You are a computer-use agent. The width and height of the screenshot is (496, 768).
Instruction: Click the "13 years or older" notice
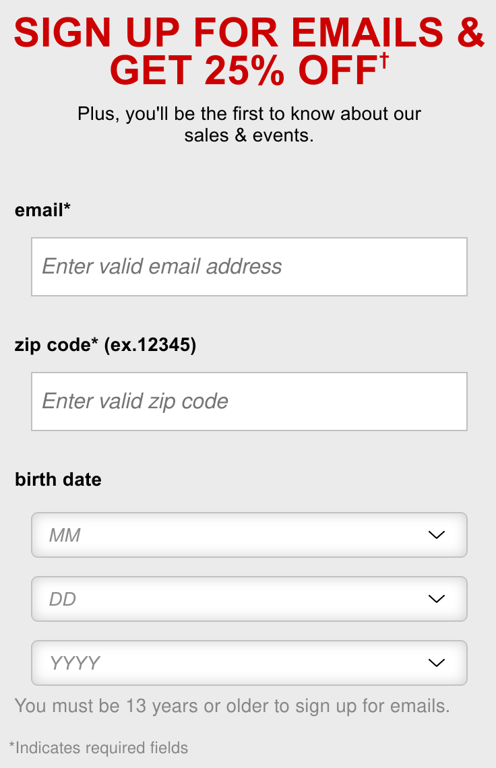(232, 706)
